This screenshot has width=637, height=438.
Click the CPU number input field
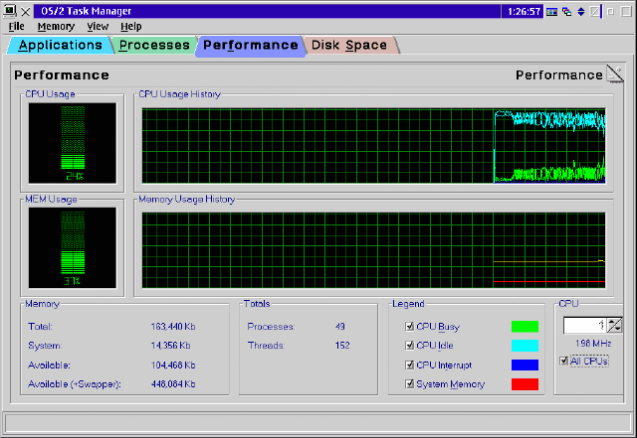585,325
